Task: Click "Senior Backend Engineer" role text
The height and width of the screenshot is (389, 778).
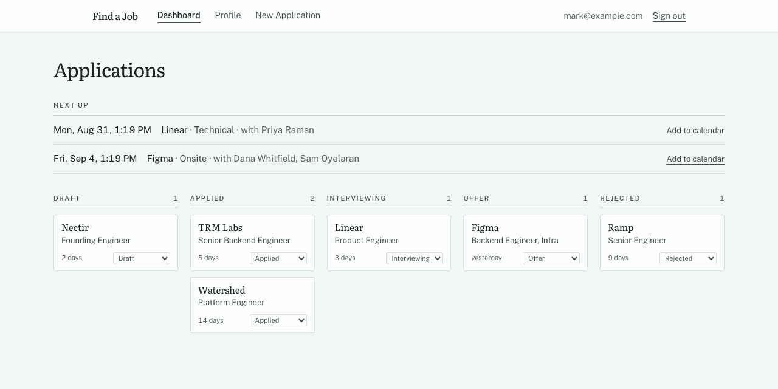Action: (x=244, y=241)
